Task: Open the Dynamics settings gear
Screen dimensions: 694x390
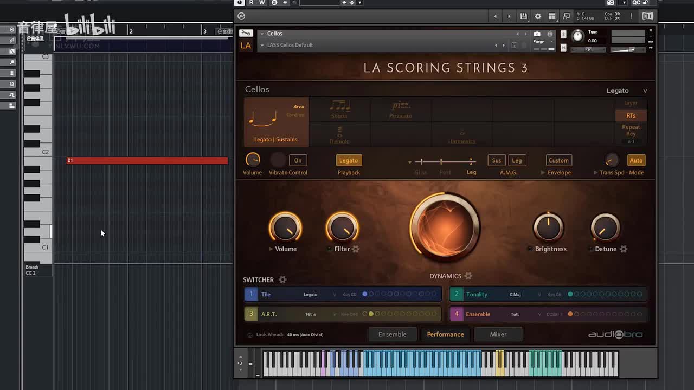Action: (468, 276)
